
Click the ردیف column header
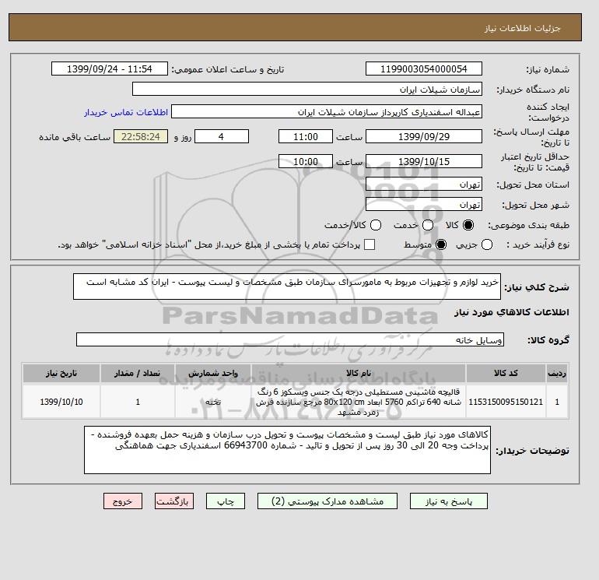(x=557, y=373)
